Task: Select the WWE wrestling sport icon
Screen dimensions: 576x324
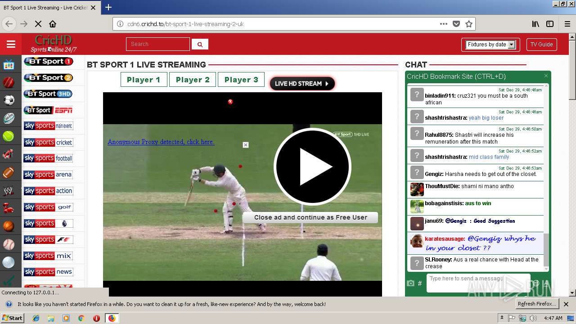Action: click(x=9, y=191)
